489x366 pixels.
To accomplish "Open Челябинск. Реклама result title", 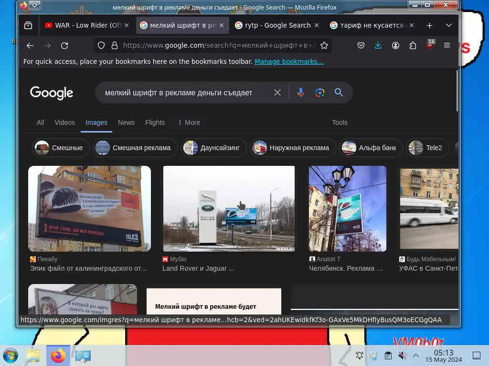I will point(346,268).
